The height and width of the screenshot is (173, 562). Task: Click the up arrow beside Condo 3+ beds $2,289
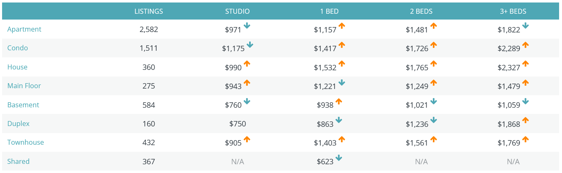(x=525, y=44)
